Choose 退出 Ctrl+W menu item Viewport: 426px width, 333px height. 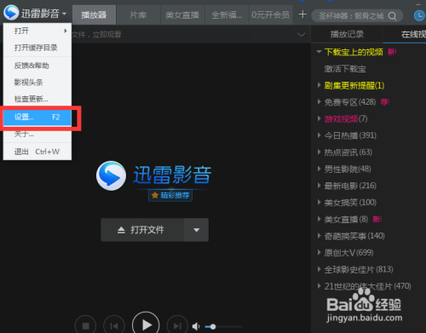pos(37,152)
